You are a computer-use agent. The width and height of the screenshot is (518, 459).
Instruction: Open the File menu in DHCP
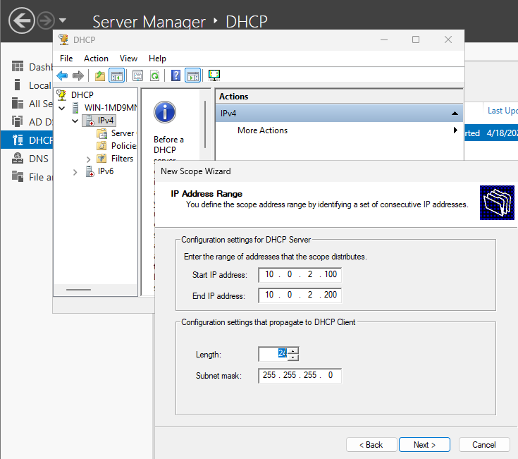pyautogui.click(x=66, y=59)
